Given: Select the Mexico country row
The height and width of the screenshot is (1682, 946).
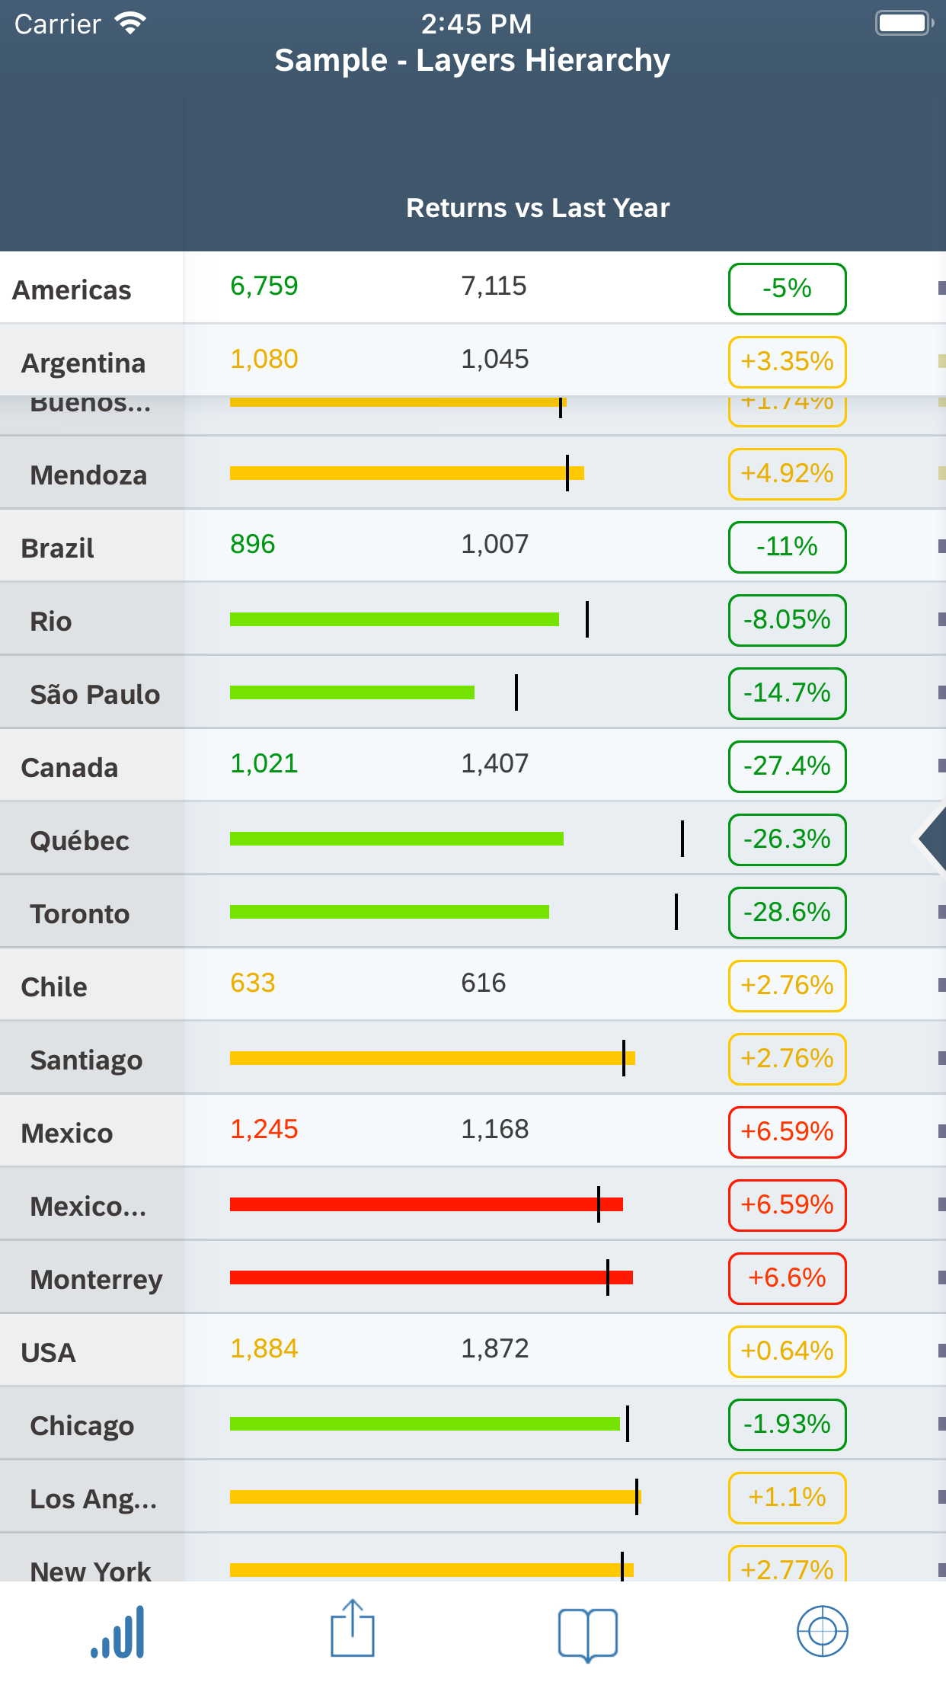Looking at the screenshot, I should point(67,1134).
